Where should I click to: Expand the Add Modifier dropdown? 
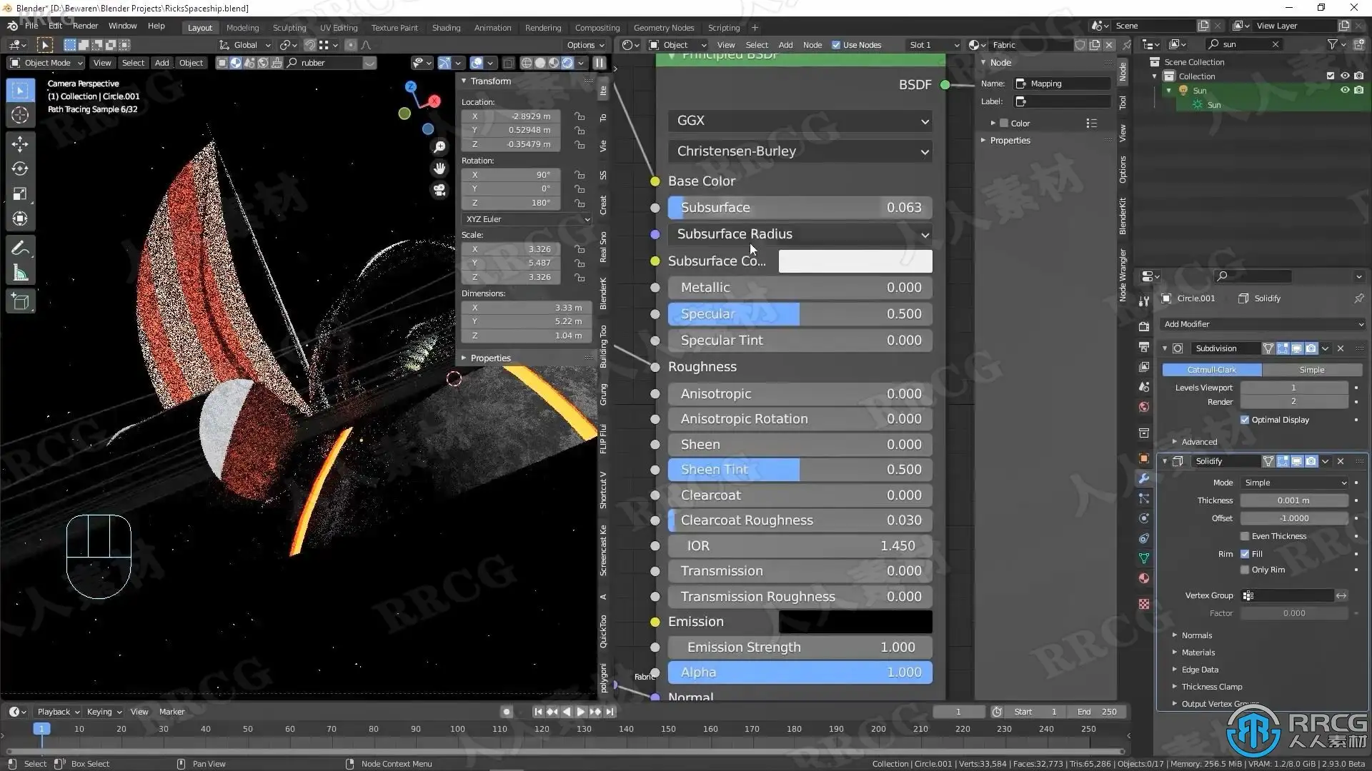point(1263,324)
